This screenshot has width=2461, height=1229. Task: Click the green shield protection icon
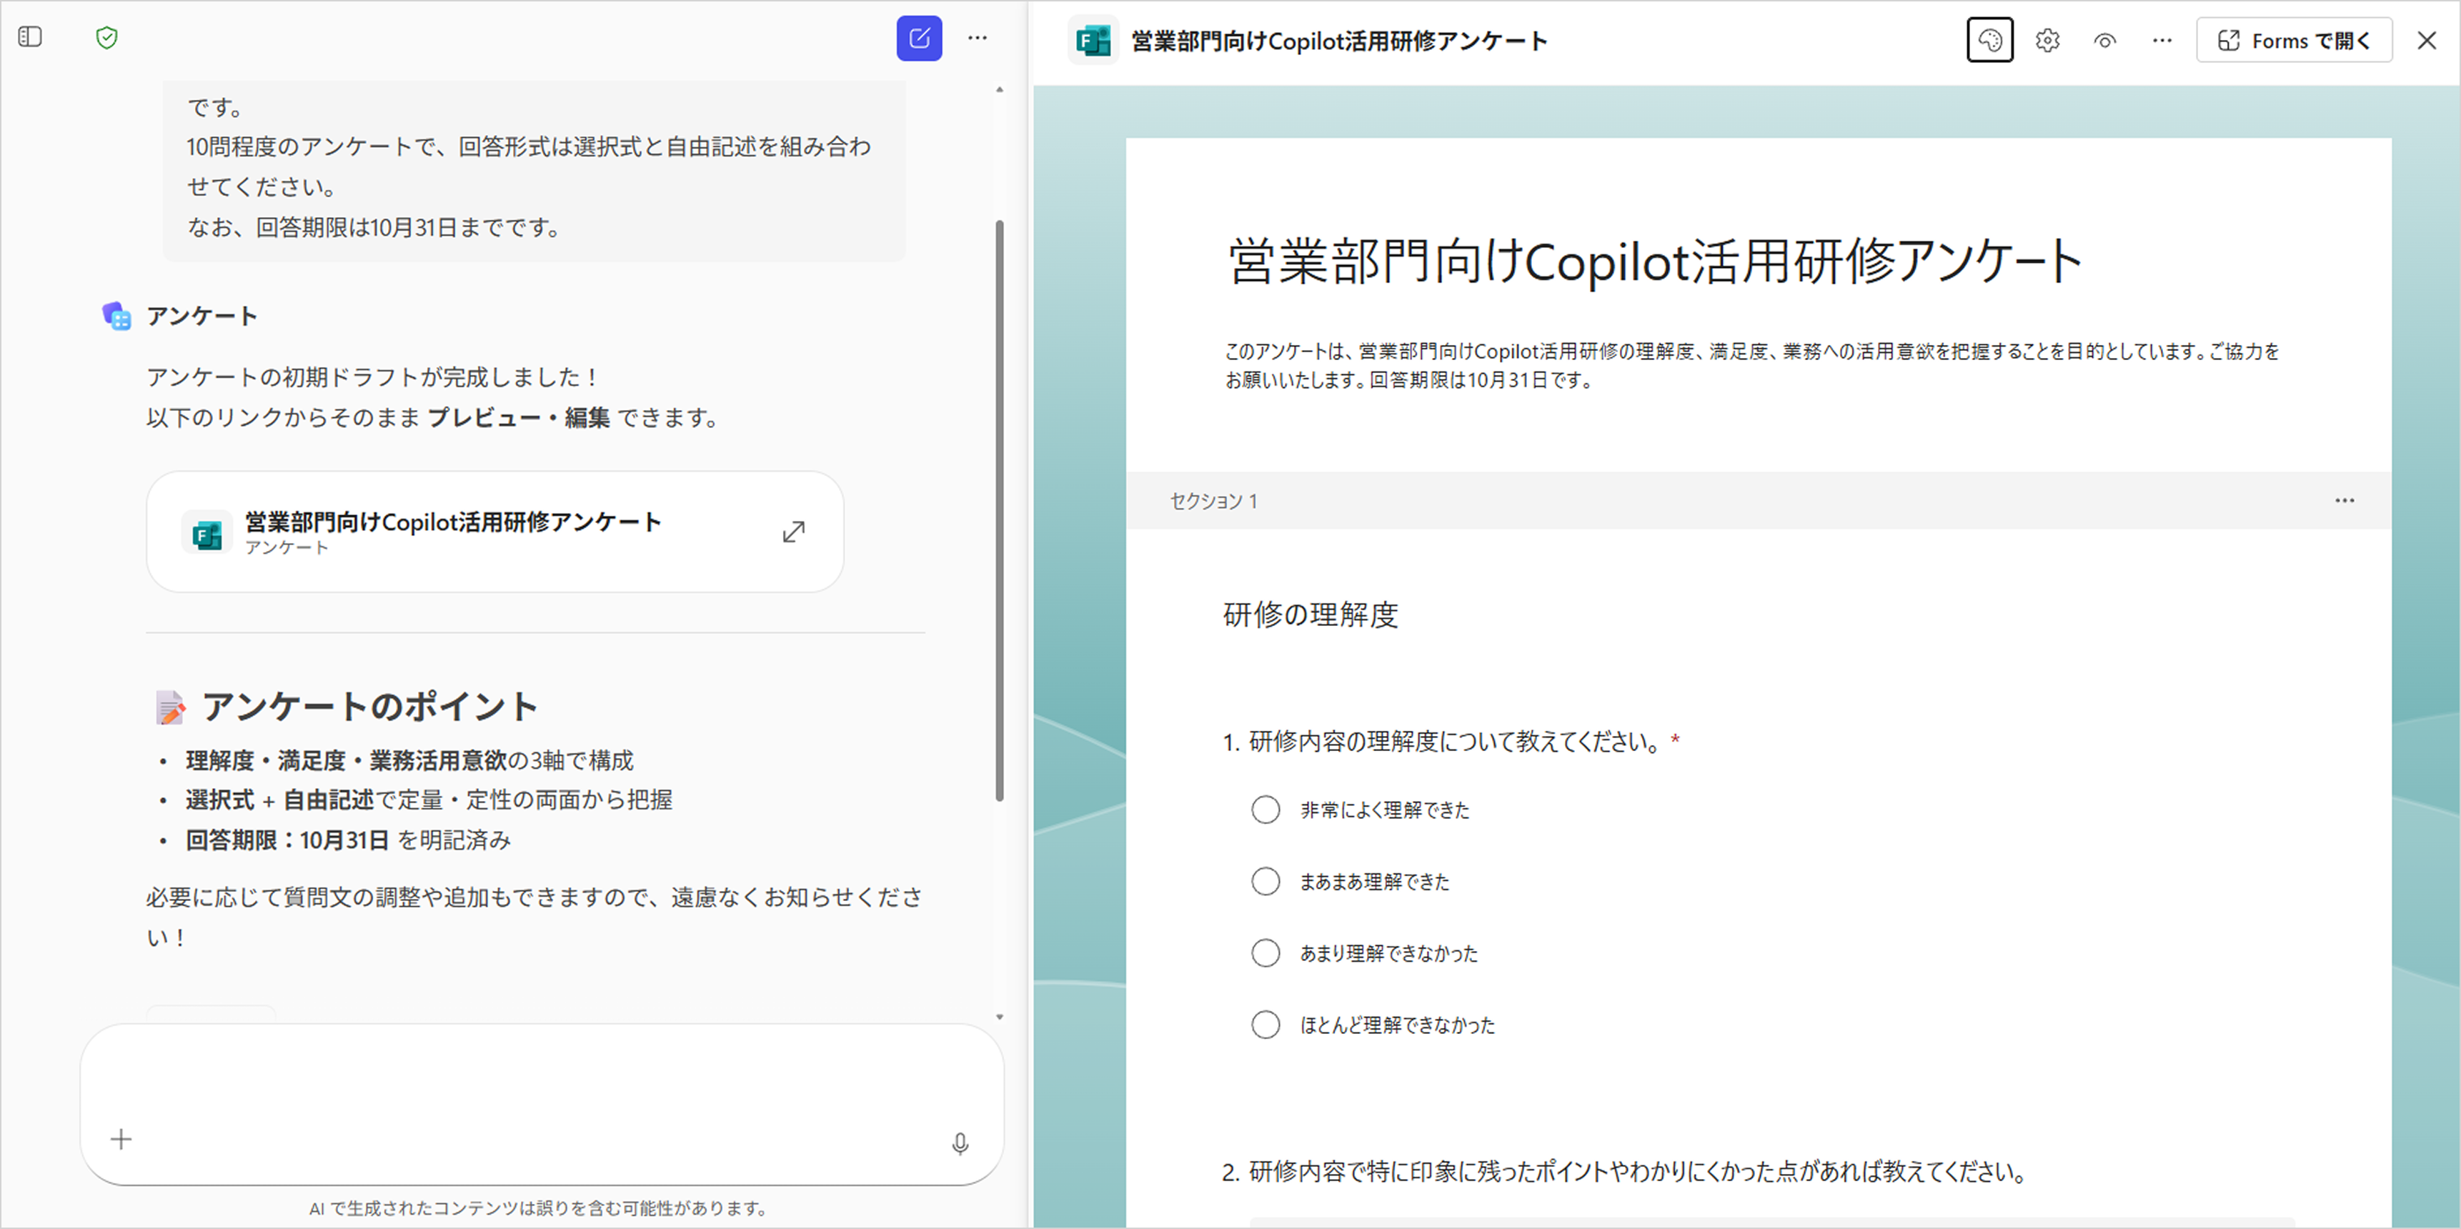tap(107, 37)
